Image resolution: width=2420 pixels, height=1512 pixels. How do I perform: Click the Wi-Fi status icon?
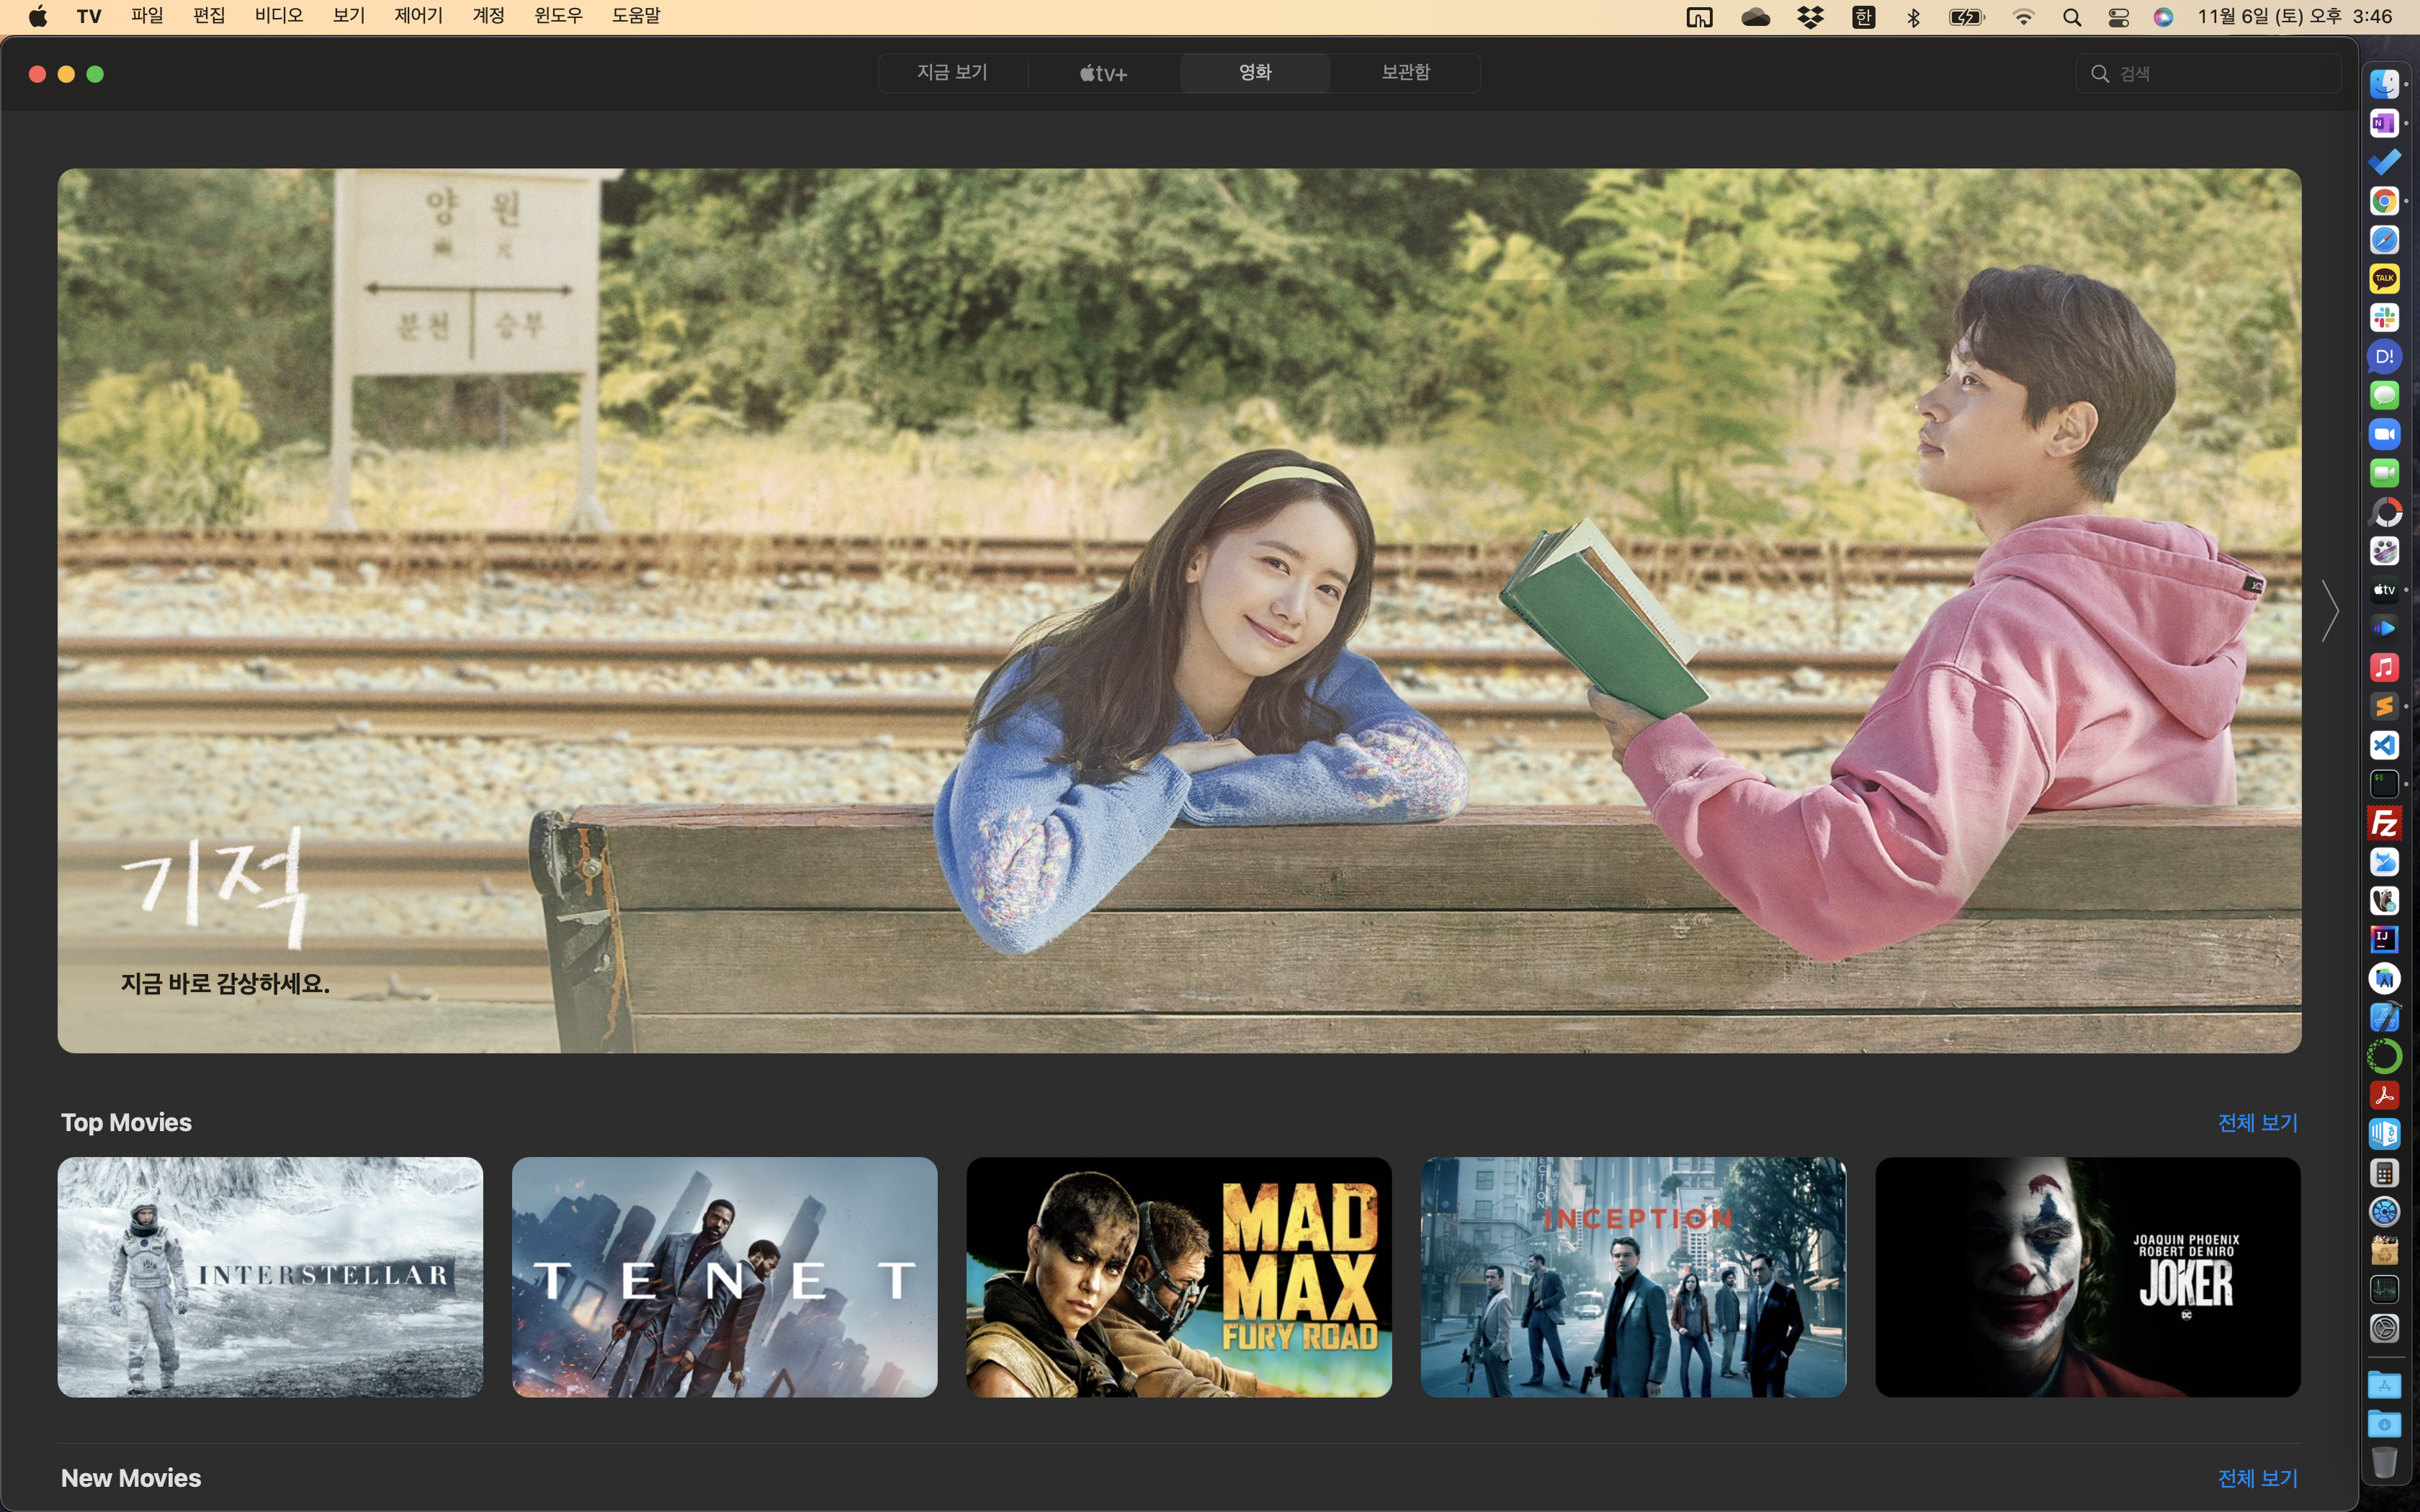[x=2023, y=17]
